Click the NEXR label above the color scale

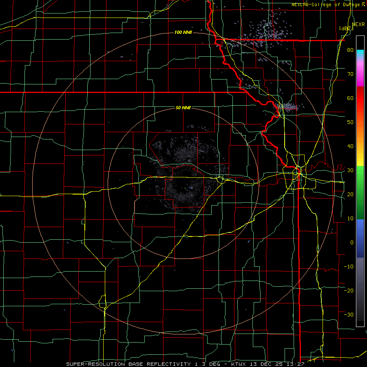pyautogui.click(x=358, y=24)
